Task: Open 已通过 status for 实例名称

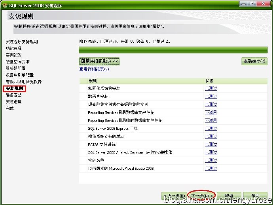Action: point(211,161)
